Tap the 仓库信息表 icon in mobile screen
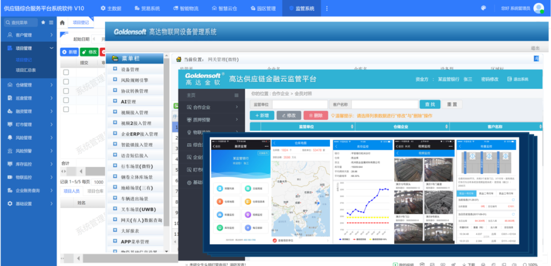Image resolution: width=551 pixels, height=266 pixels. pos(248,201)
